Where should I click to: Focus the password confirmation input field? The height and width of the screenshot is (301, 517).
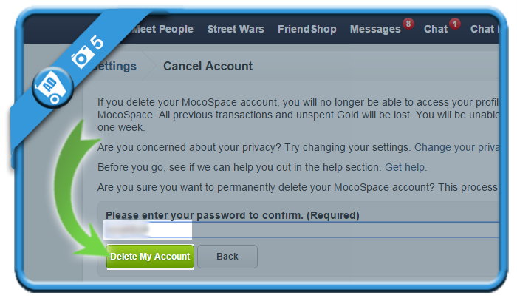point(301,230)
